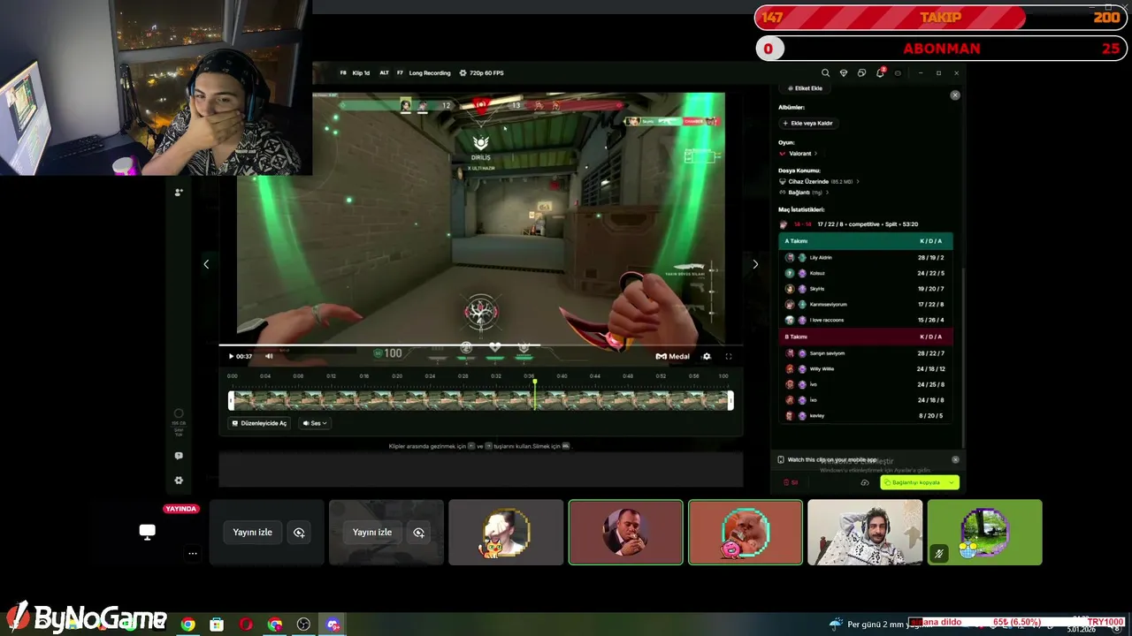Click Ekle veya Kaldır album button
Viewport: 1132px width, 636px height.
point(807,124)
